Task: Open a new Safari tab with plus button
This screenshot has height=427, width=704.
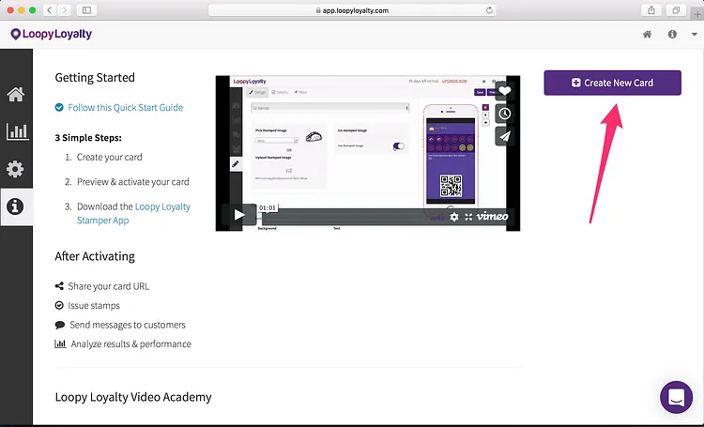Action: [697, 14]
